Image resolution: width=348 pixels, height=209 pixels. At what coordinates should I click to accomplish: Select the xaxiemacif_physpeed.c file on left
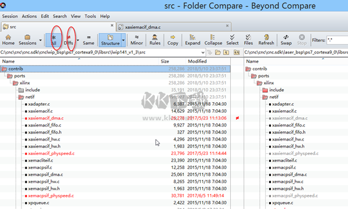point(51,153)
